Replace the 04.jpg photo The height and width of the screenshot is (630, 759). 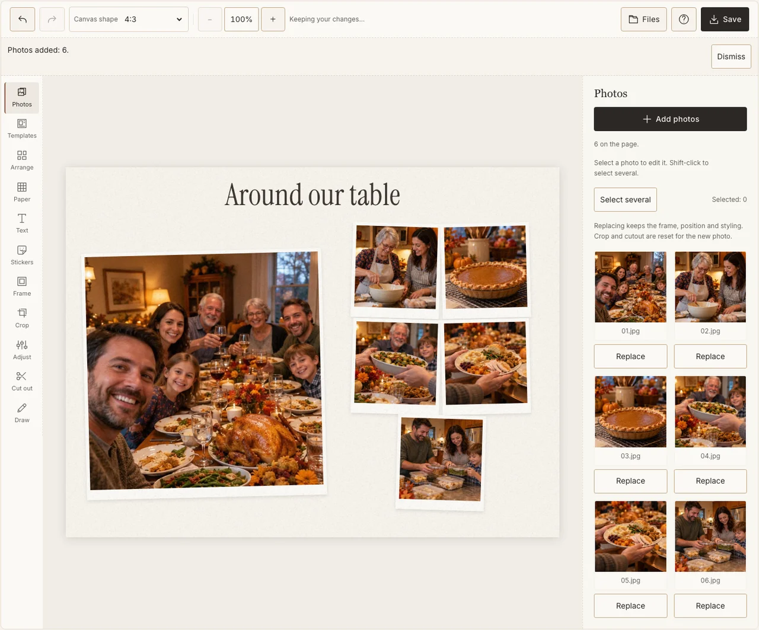click(710, 481)
